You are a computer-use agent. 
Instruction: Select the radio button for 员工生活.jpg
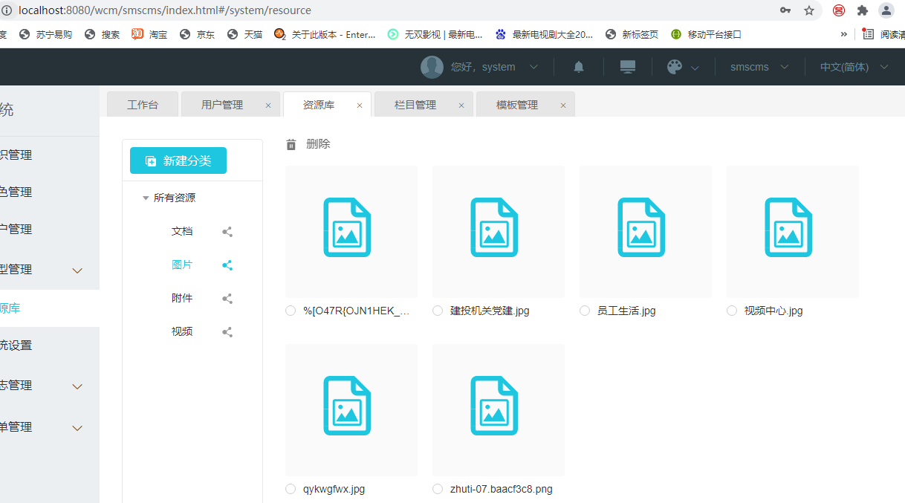pyautogui.click(x=585, y=311)
